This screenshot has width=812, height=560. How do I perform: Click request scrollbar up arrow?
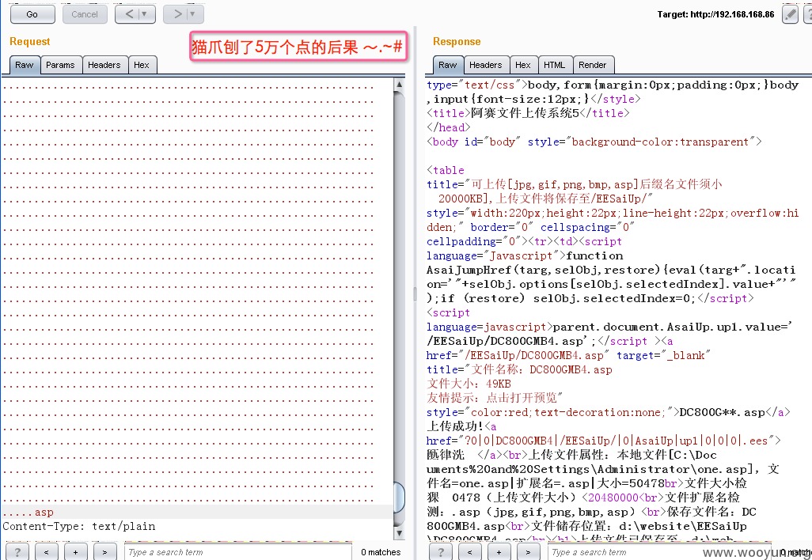(x=399, y=85)
